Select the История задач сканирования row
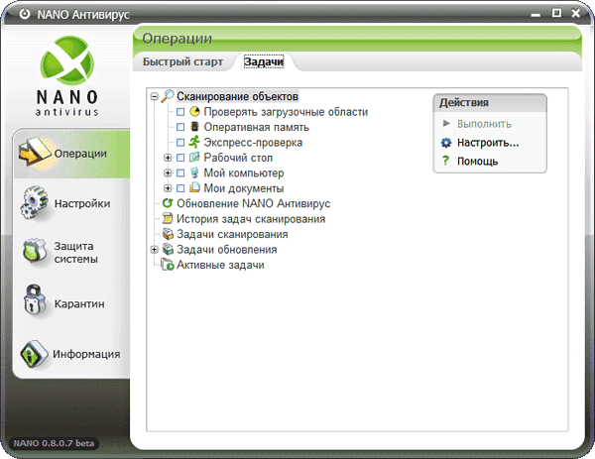Viewport: 595px width, 459px height. (251, 219)
